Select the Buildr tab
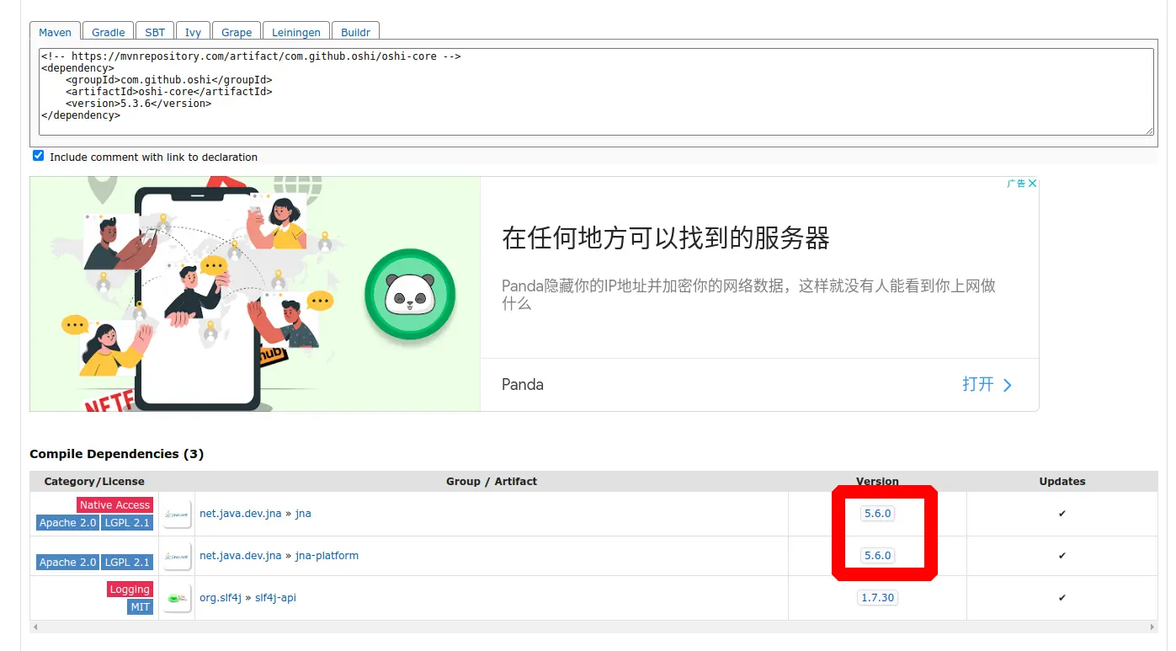Screen dimensions: 1176x651 pos(355,32)
